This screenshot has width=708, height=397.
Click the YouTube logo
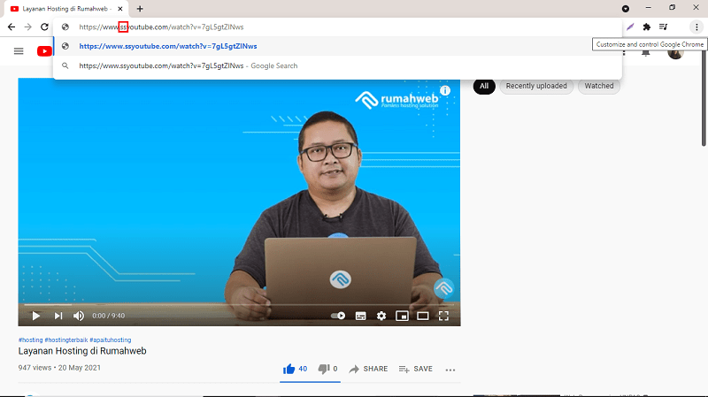44,51
